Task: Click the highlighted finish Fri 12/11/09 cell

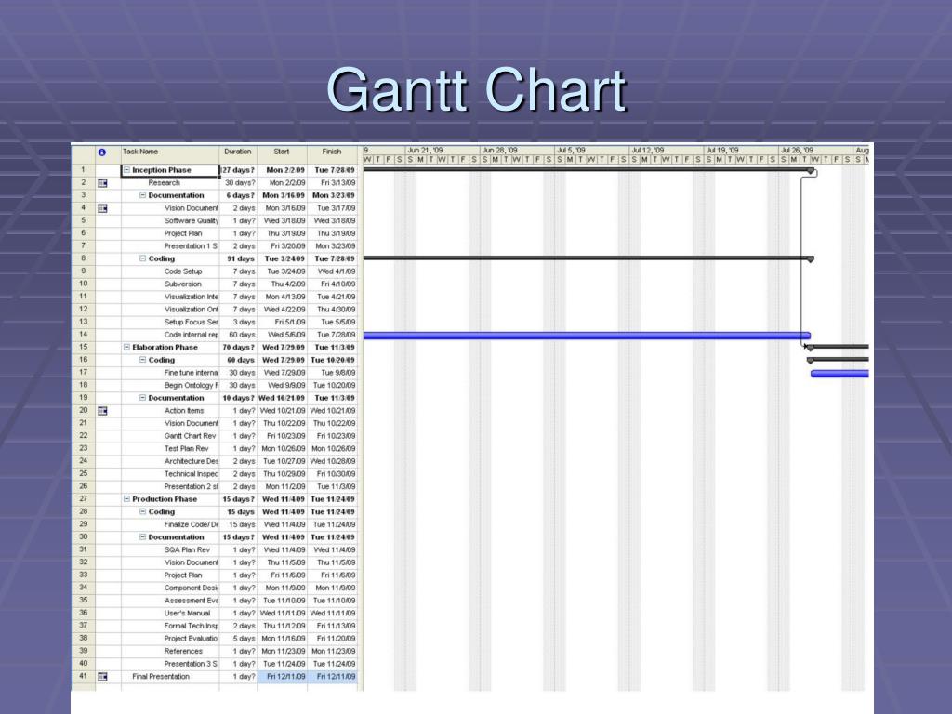Action: pyautogui.click(x=332, y=677)
